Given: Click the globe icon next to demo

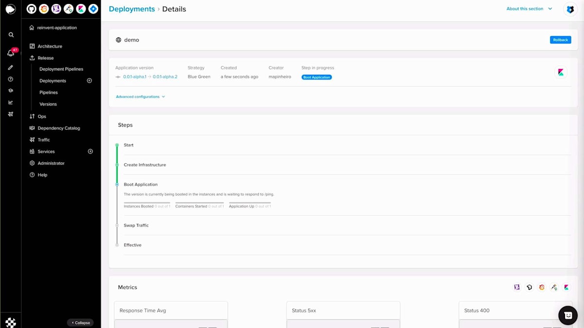Looking at the screenshot, I should 118,40.
